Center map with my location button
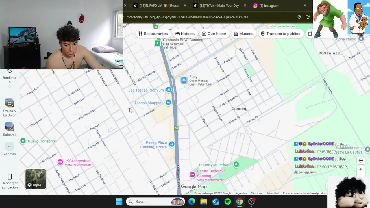Screen dimensions: 370x208 click(x=361, y=161)
